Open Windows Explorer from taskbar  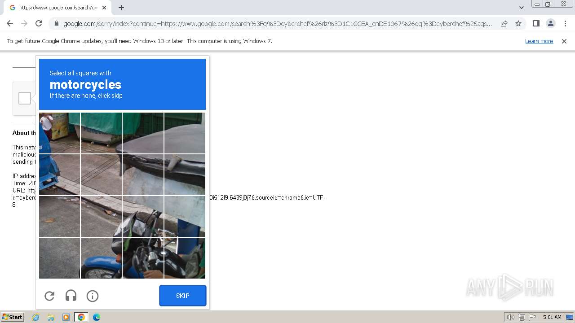tap(51, 317)
